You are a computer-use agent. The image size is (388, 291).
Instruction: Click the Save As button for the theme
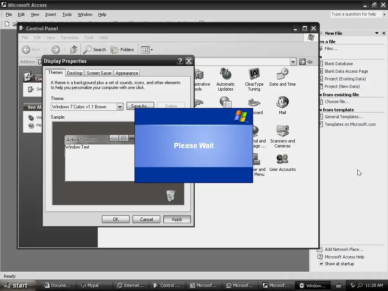(140, 106)
